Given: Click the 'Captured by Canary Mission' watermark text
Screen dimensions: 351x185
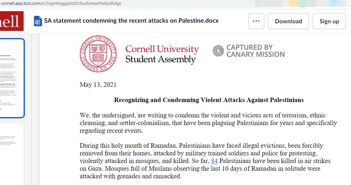Looking at the screenshot, I should pos(255,51).
